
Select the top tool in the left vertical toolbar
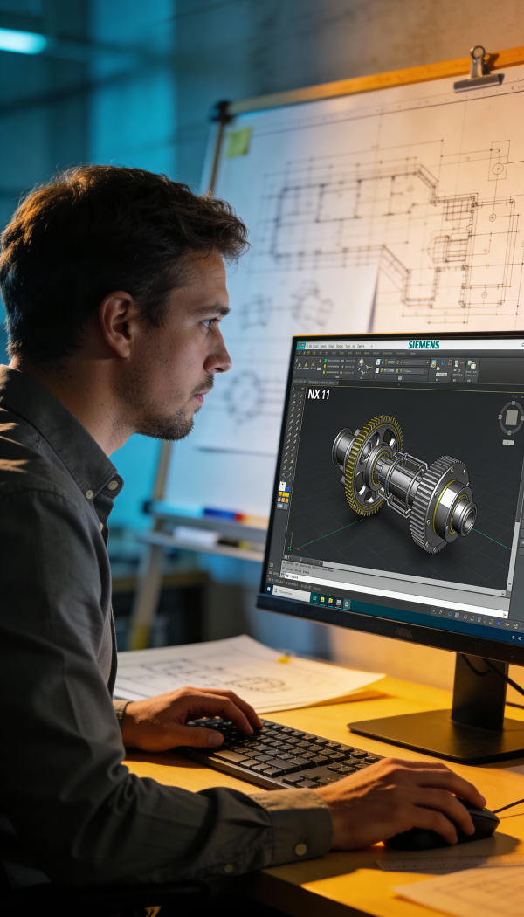[293, 395]
